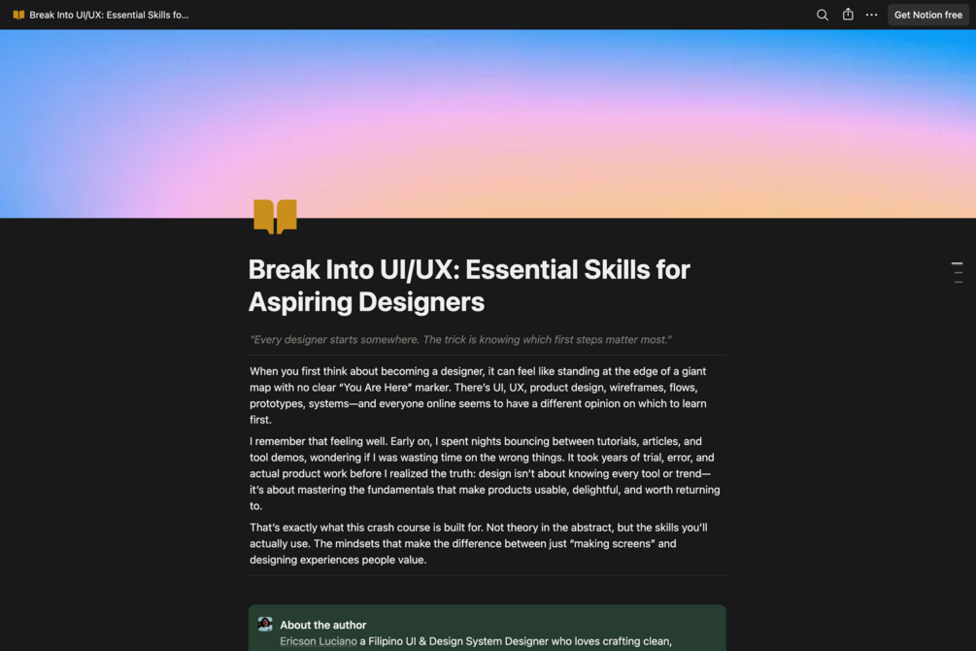This screenshot has height=651, width=976.
Task: Click the large yellow book page emoji
Action: pos(275,217)
